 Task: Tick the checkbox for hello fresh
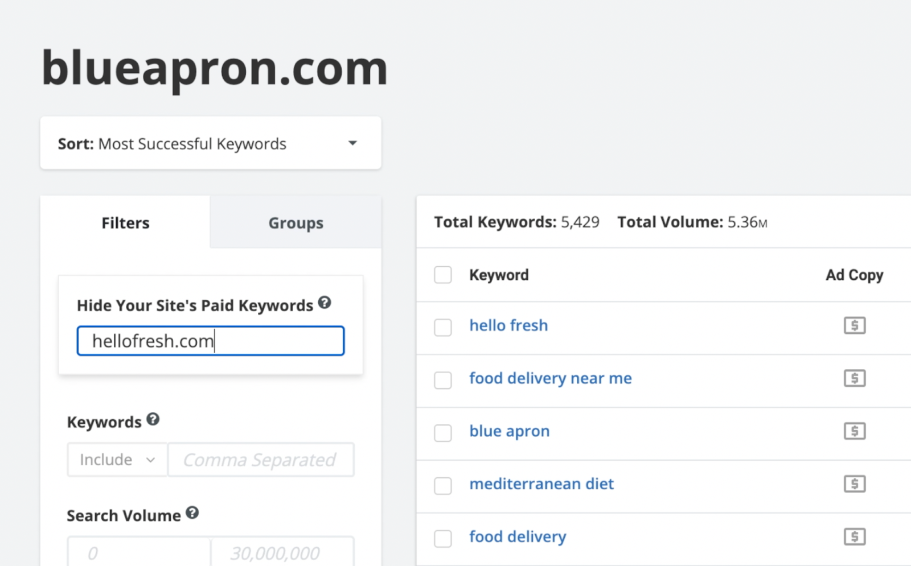click(x=443, y=327)
